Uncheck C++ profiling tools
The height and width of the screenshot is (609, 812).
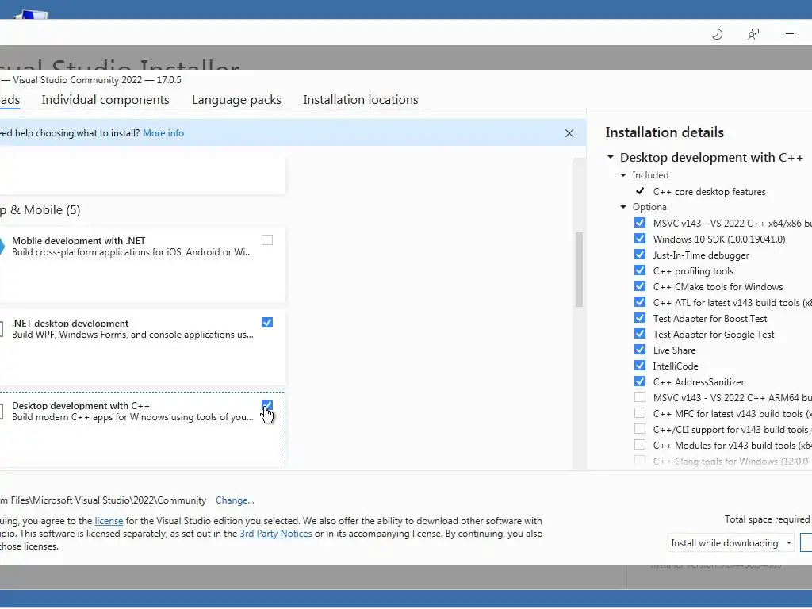pyautogui.click(x=640, y=270)
